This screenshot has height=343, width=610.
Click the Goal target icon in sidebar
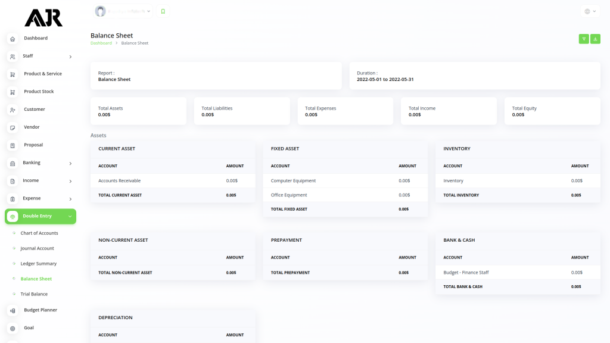click(x=13, y=328)
